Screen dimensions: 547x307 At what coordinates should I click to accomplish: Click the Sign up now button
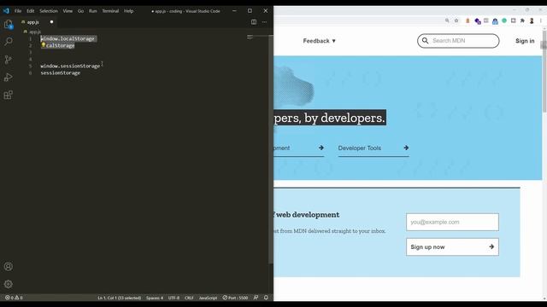click(x=452, y=246)
